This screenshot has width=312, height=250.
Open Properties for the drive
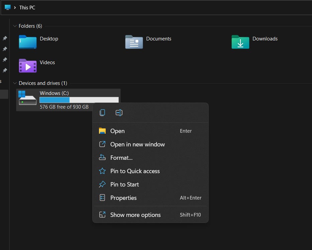click(x=123, y=198)
